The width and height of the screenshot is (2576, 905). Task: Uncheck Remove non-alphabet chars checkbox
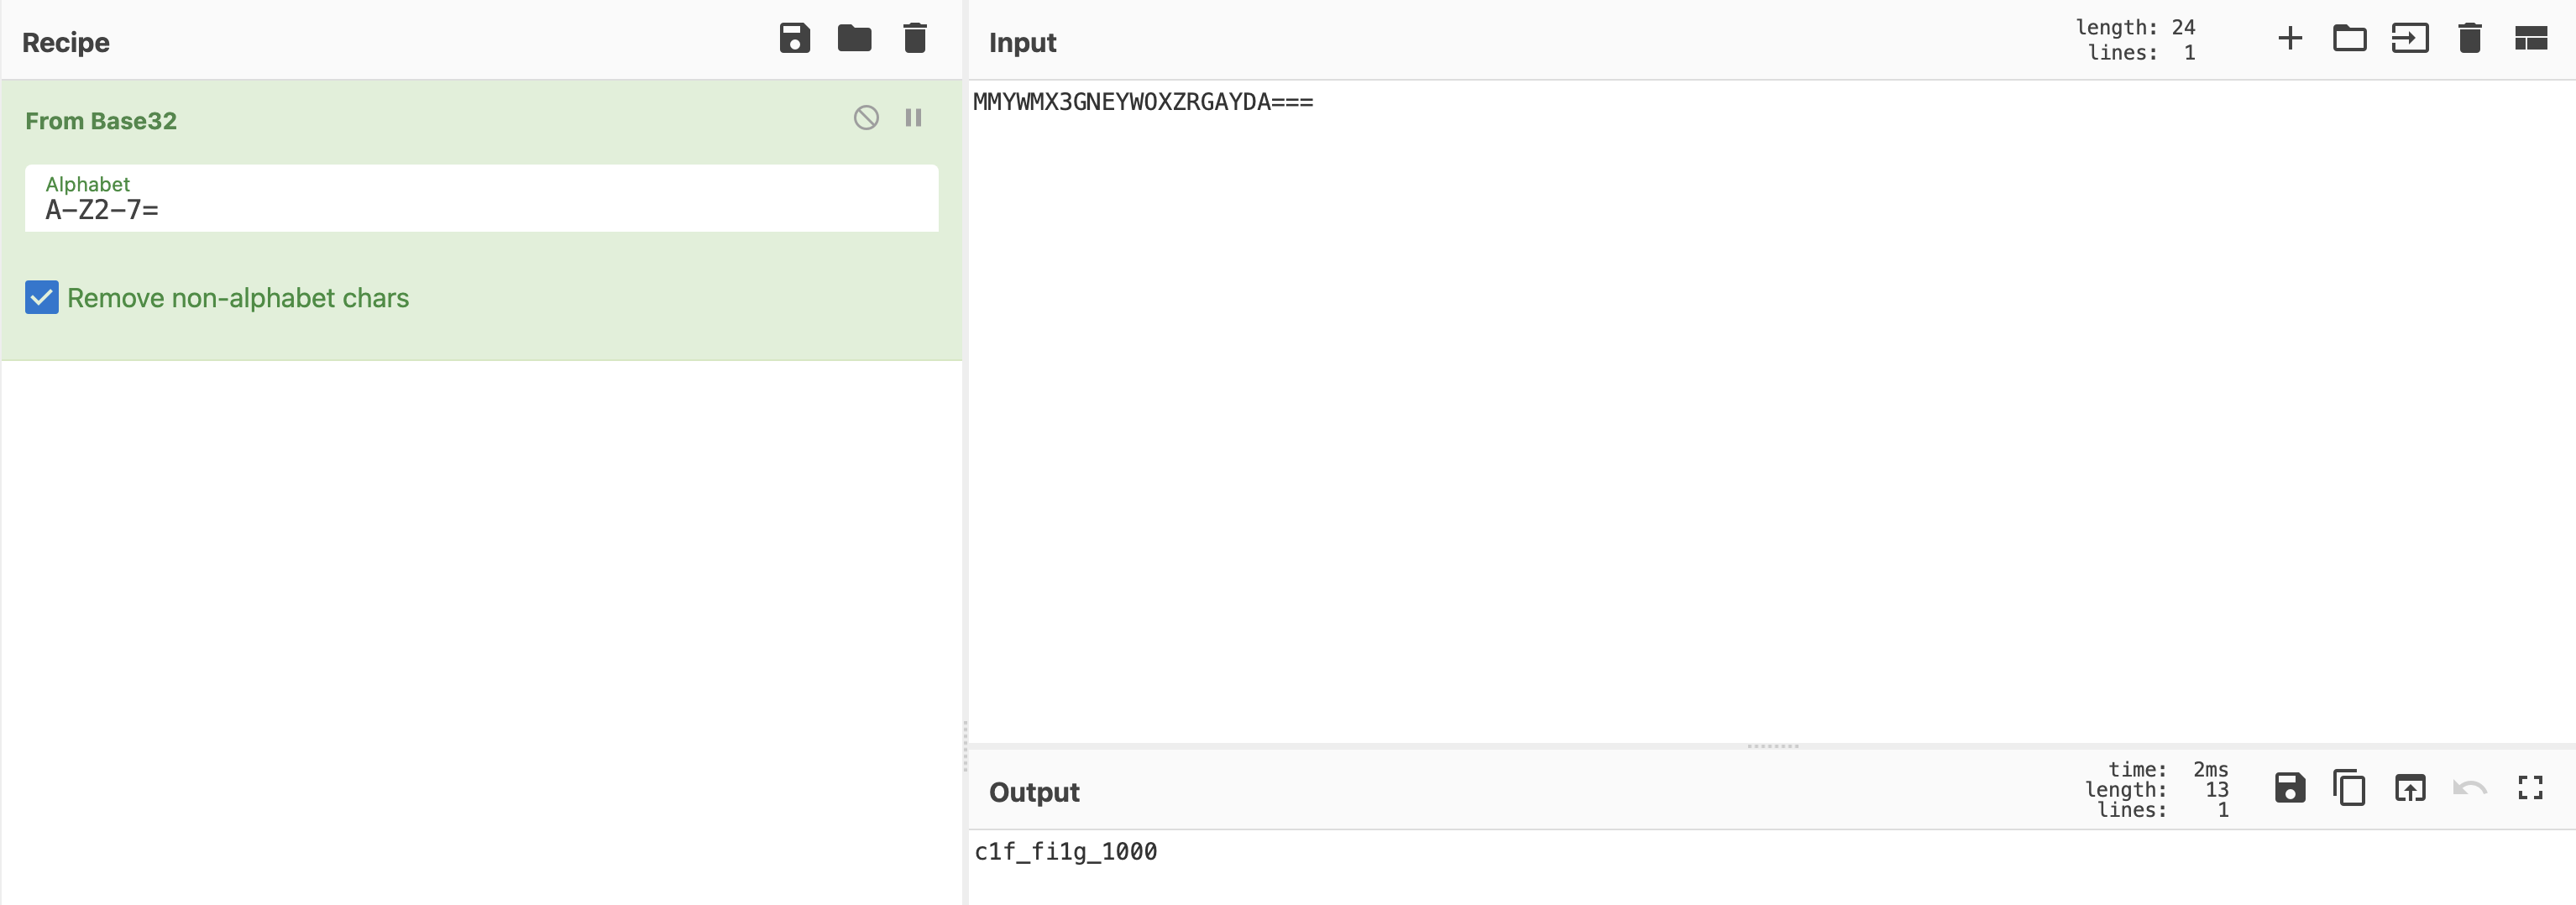pos(42,298)
